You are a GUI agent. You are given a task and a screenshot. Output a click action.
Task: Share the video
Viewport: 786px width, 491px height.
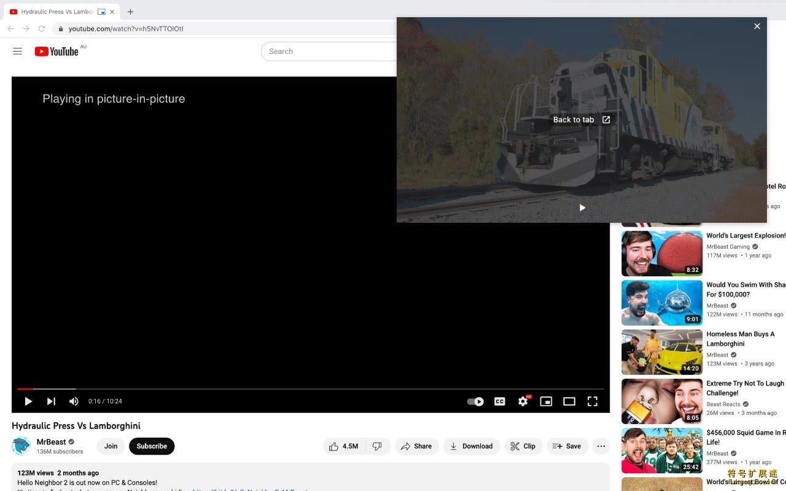pyautogui.click(x=417, y=446)
